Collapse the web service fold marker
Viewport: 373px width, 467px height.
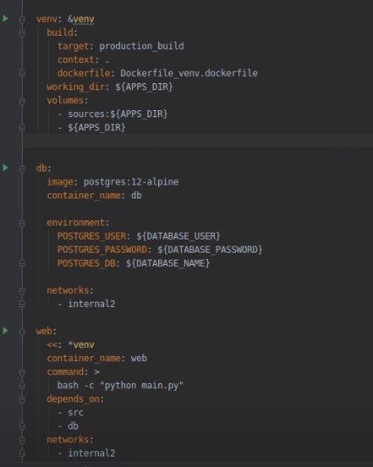point(22,331)
